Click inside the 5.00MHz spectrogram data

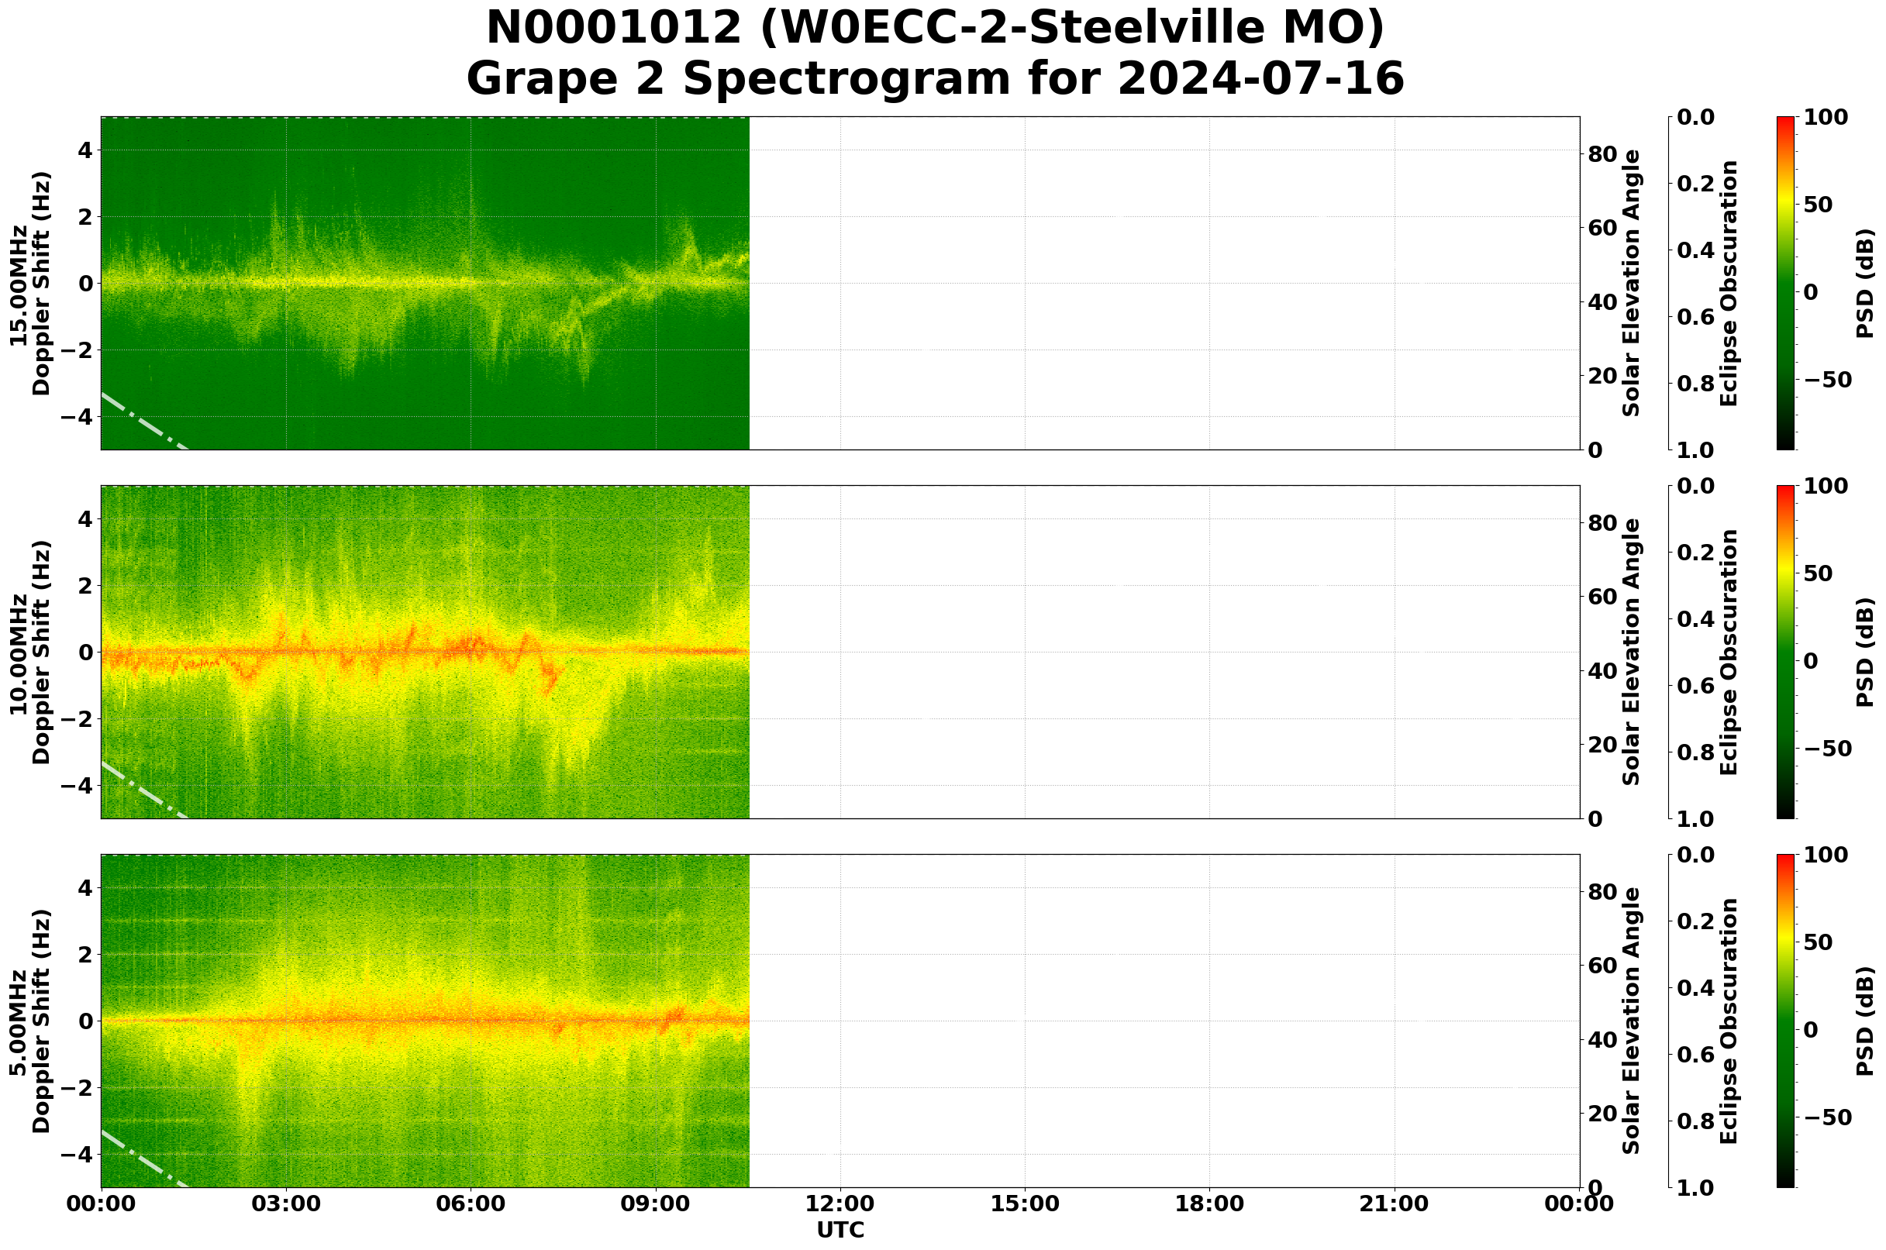[425, 1021]
